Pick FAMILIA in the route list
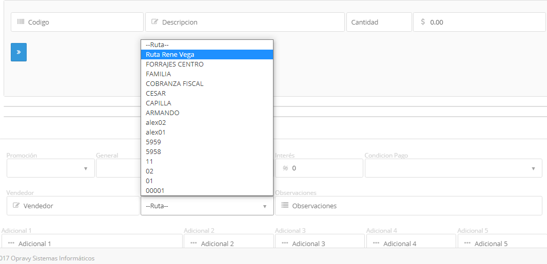Screen dimensions: 547x264 point(207,74)
